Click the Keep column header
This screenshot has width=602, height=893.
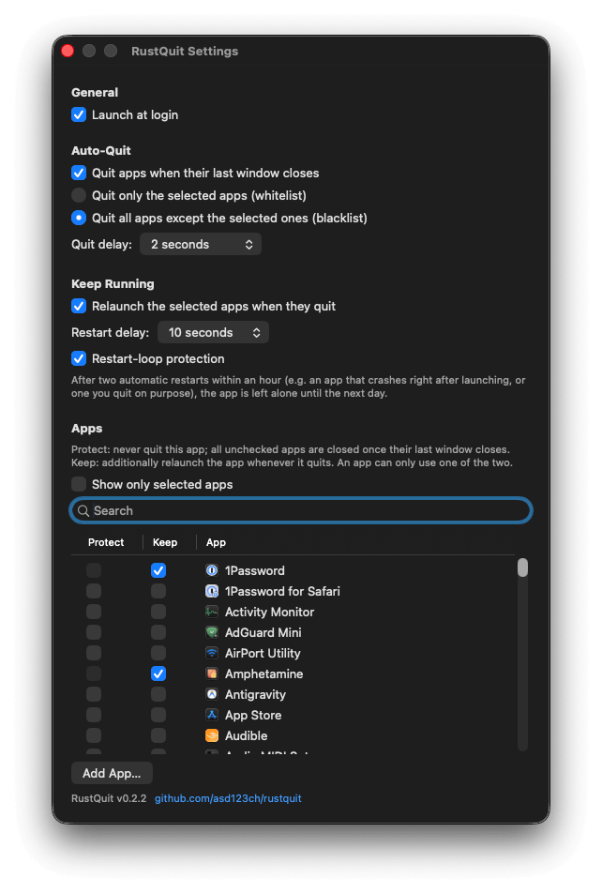click(165, 542)
